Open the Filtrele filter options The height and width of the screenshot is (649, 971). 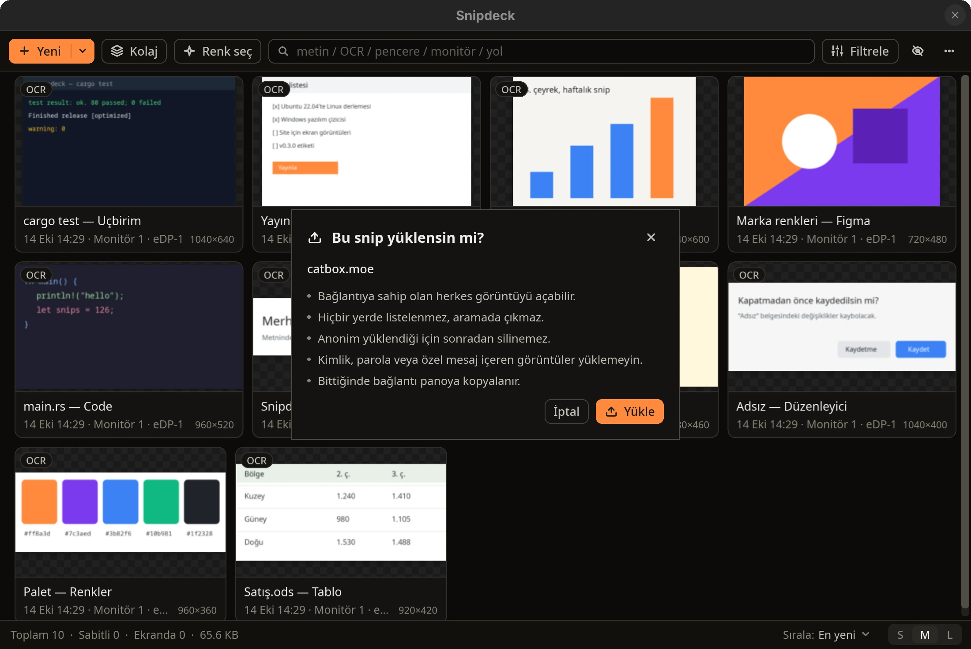pos(860,51)
